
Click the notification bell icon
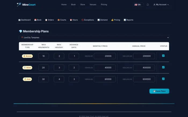148,5
